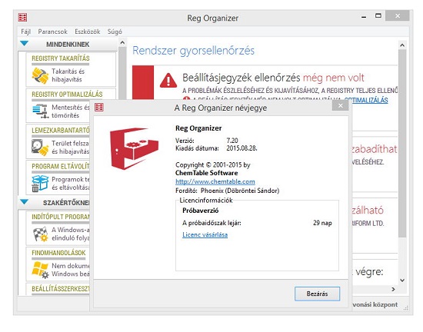
Task: Open the Eszközök menu
Action: (x=88, y=32)
